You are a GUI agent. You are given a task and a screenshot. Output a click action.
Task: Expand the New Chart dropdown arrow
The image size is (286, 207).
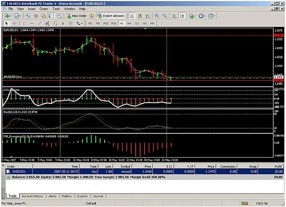click(x=11, y=16)
